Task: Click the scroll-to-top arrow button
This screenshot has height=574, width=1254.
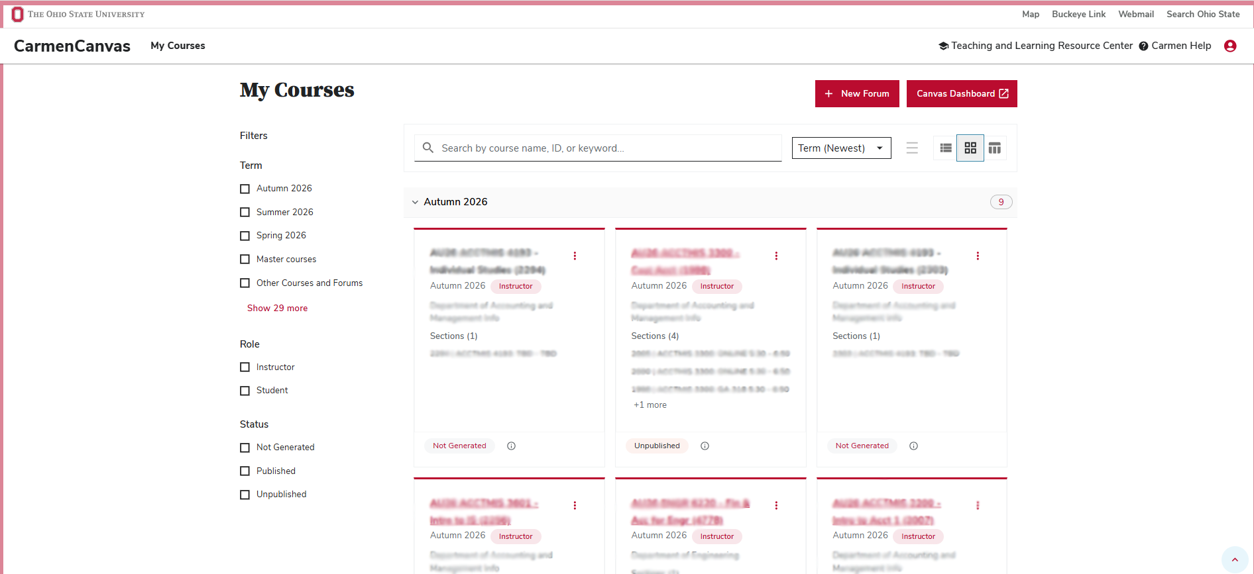Action: coord(1235,559)
